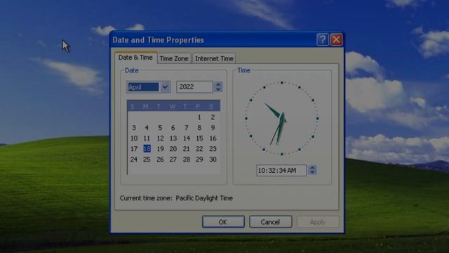The width and height of the screenshot is (449, 253).
Task: Expand the month dropdown showing April
Action: (165, 87)
